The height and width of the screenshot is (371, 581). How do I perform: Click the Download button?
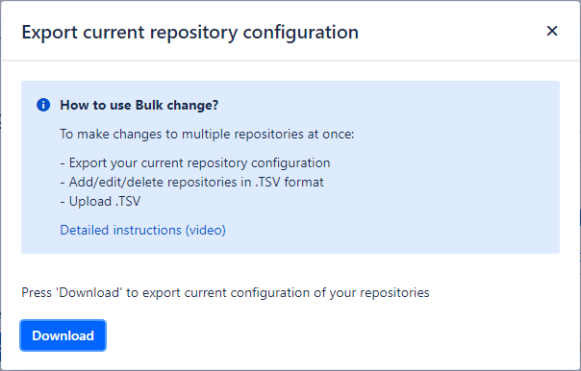63,335
